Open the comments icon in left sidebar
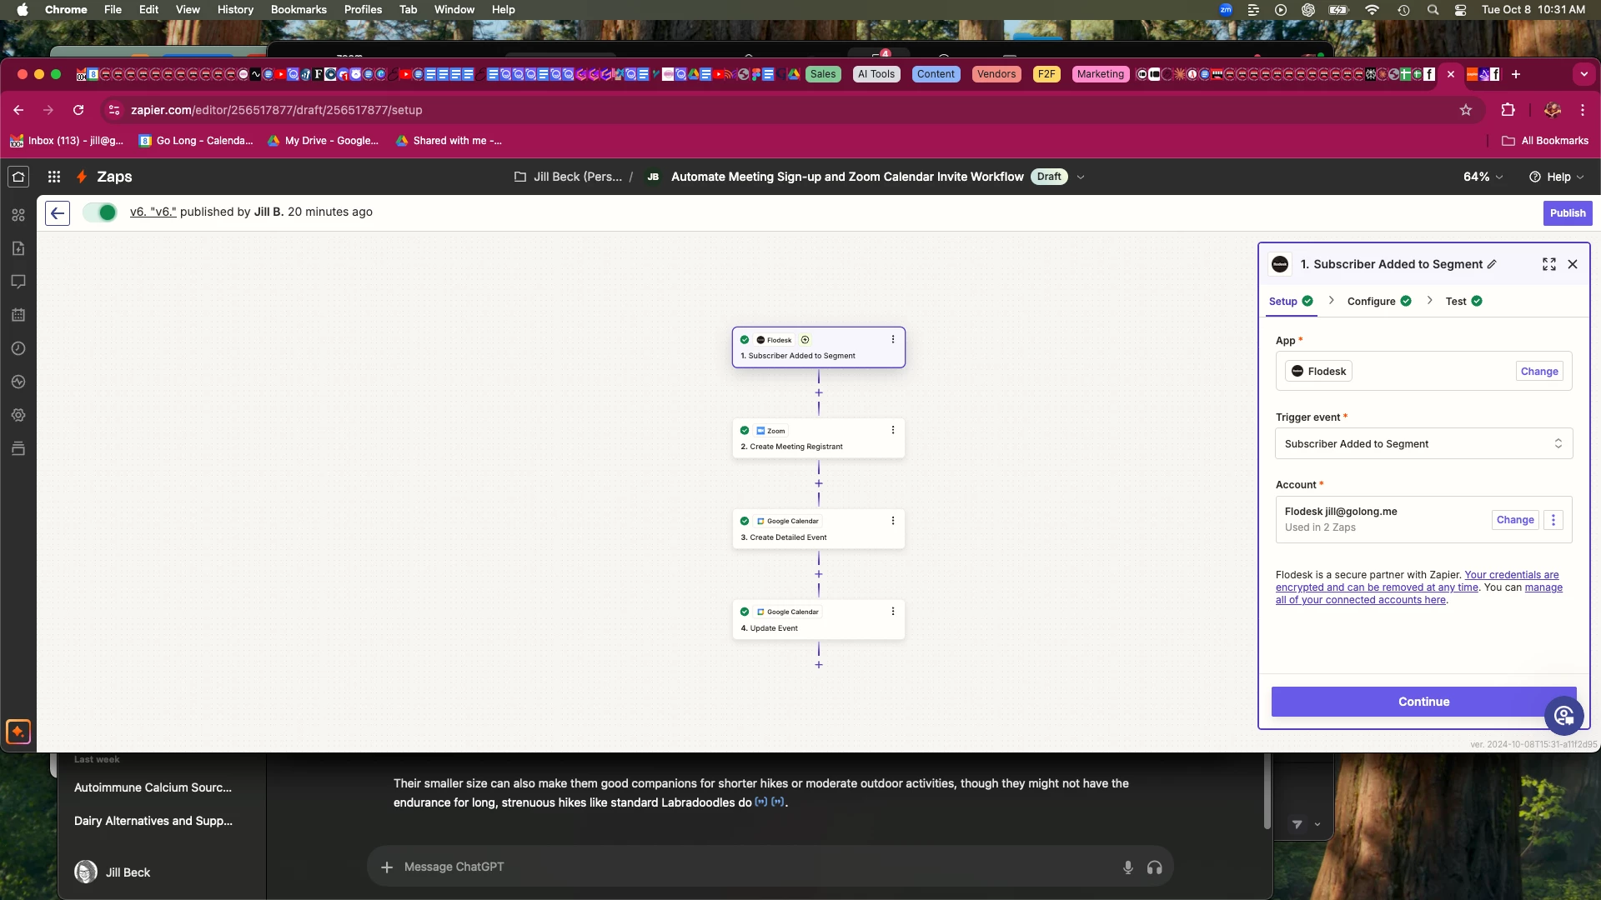 [x=18, y=282]
